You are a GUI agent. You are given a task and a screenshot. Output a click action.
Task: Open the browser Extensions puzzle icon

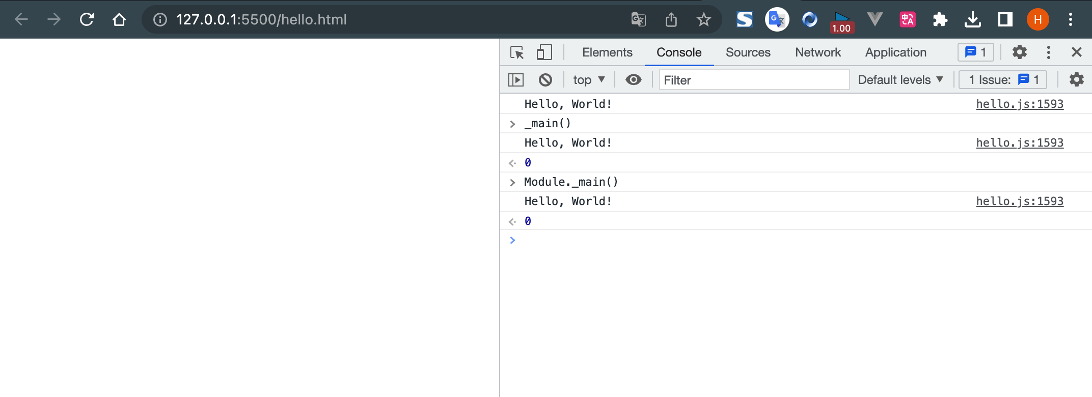pyautogui.click(x=940, y=20)
